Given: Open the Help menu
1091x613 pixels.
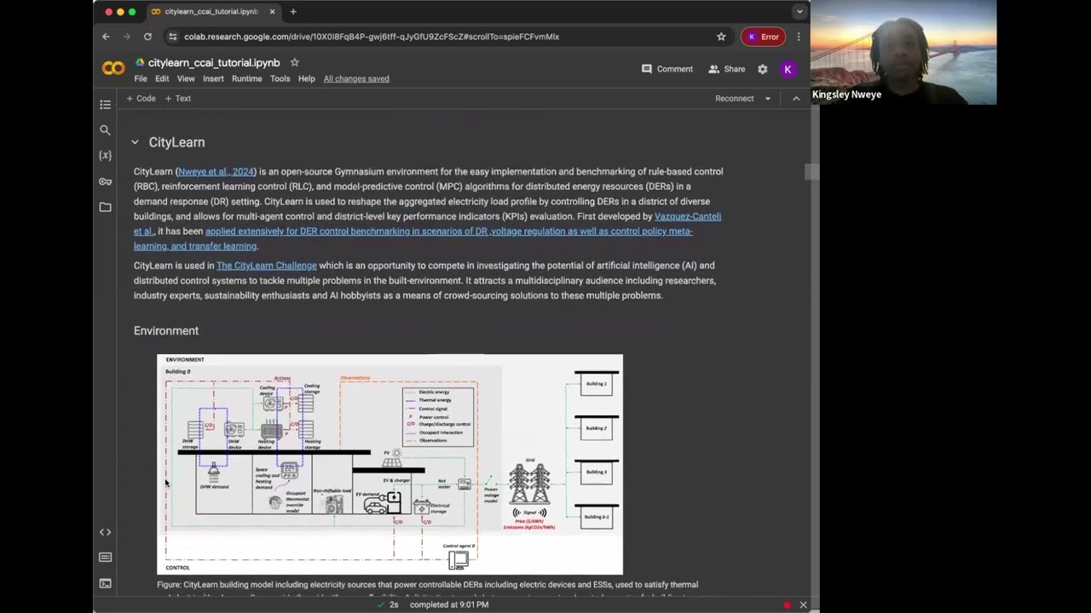Looking at the screenshot, I should pyautogui.click(x=306, y=79).
